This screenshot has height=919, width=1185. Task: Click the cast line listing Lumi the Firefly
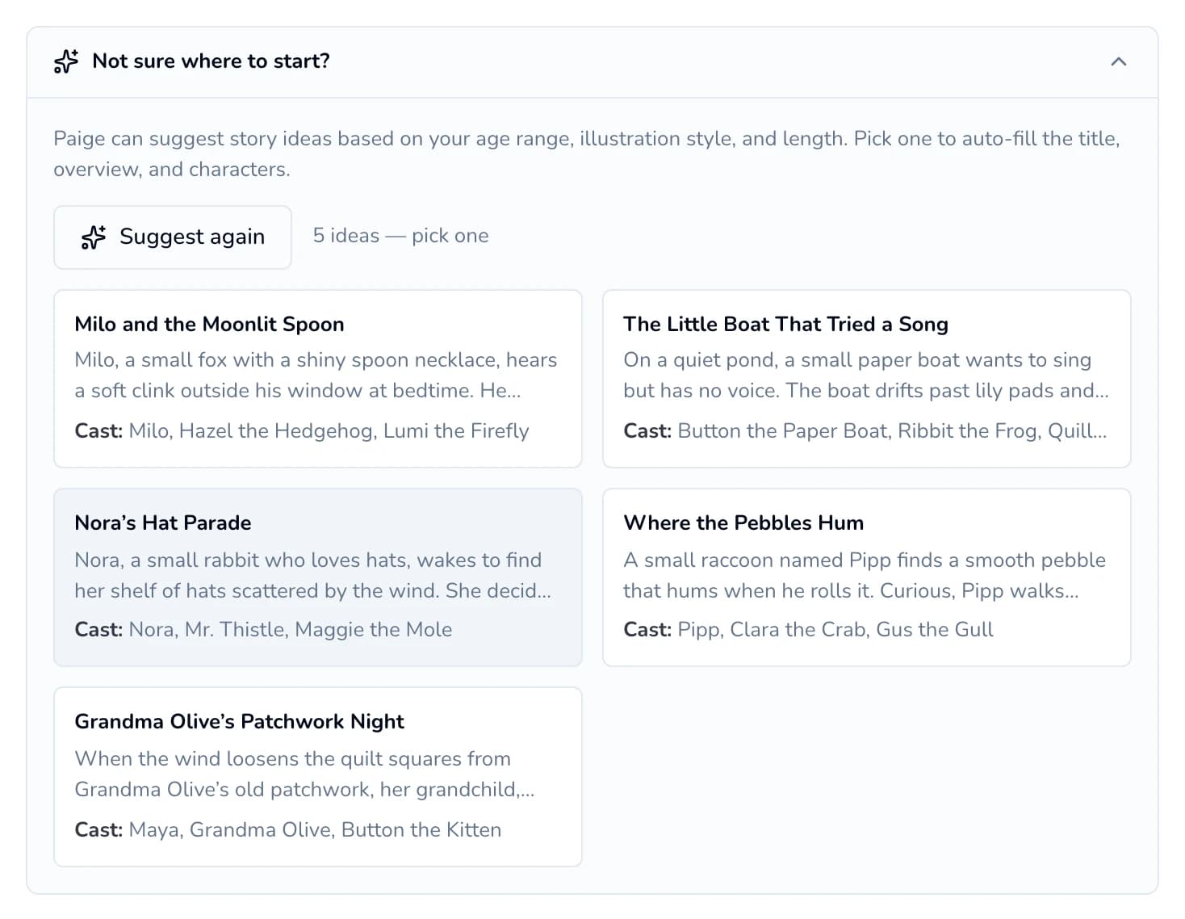[x=302, y=431]
